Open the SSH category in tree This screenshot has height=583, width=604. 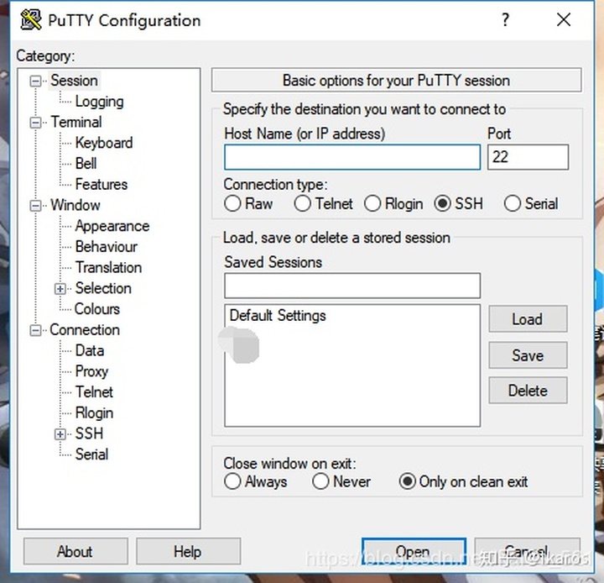[90, 433]
